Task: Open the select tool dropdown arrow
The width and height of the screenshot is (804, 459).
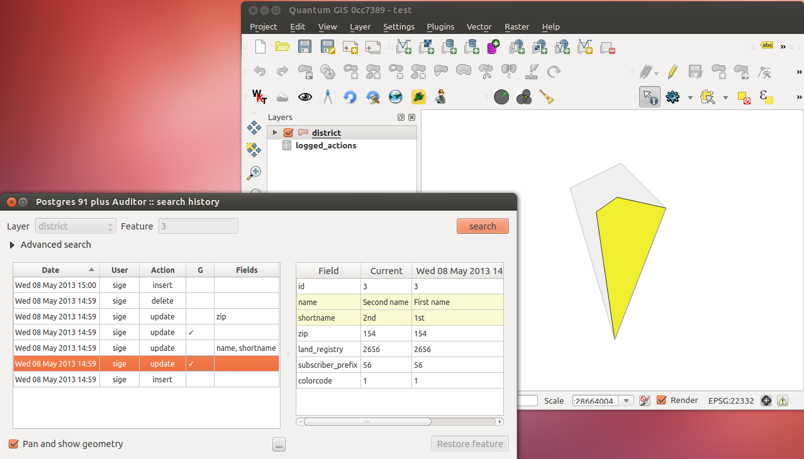Action: click(725, 97)
